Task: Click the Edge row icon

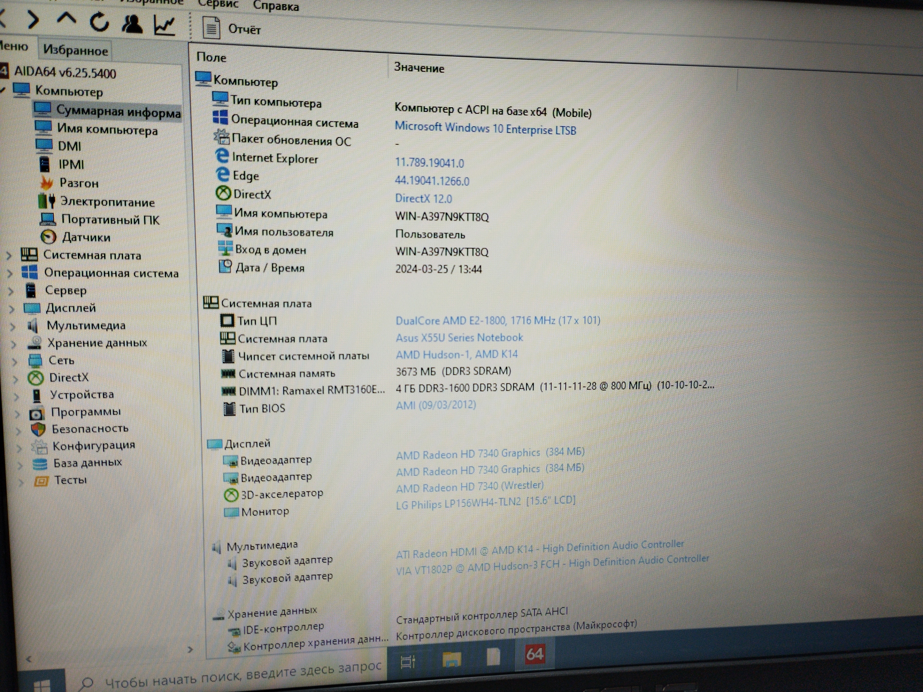Action: click(x=223, y=174)
